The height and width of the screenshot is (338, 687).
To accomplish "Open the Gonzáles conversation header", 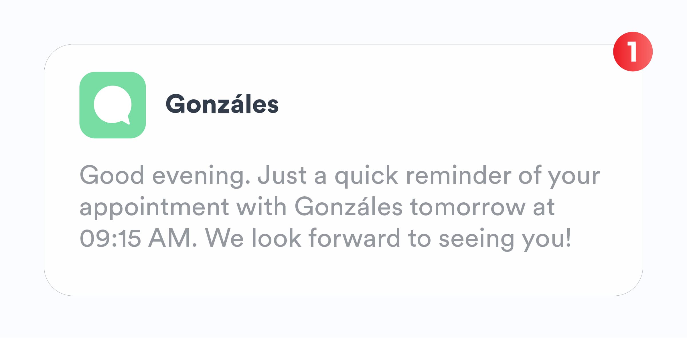I will (221, 104).
